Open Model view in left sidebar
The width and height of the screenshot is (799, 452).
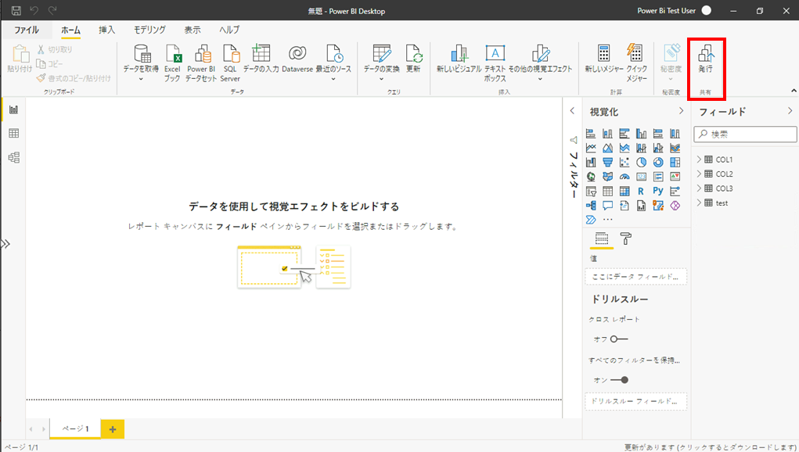13,157
